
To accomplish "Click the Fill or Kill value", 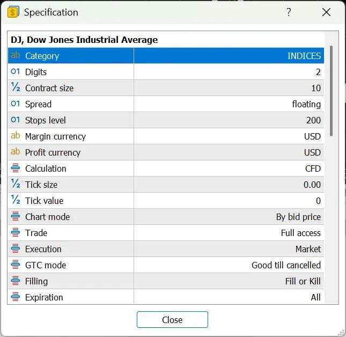I will [303, 281].
